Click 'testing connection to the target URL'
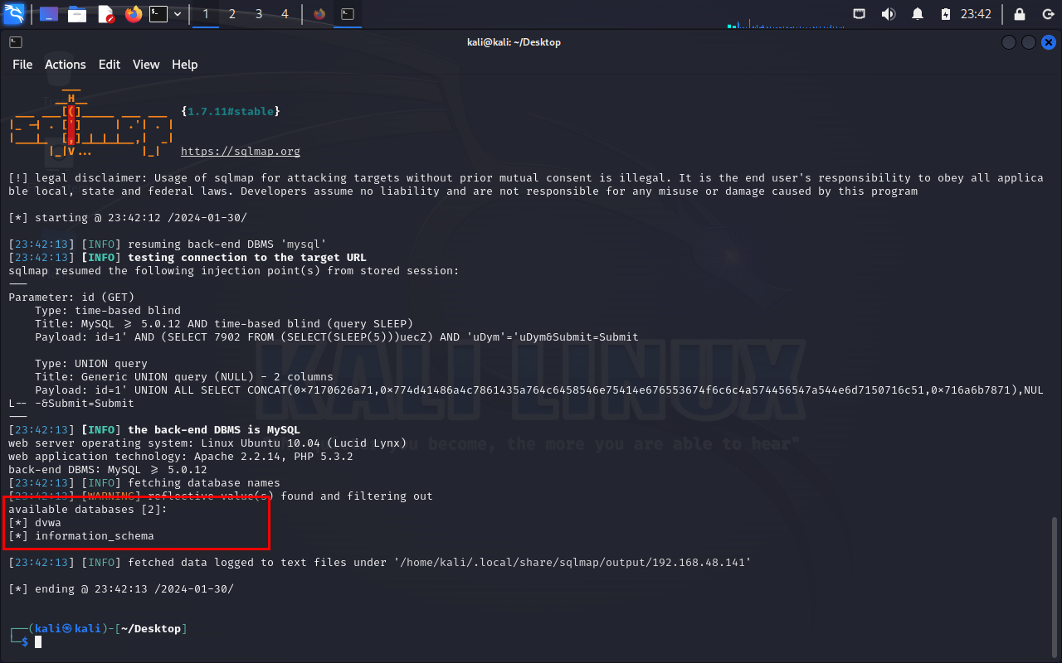This screenshot has height=663, width=1062. click(247, 258)
